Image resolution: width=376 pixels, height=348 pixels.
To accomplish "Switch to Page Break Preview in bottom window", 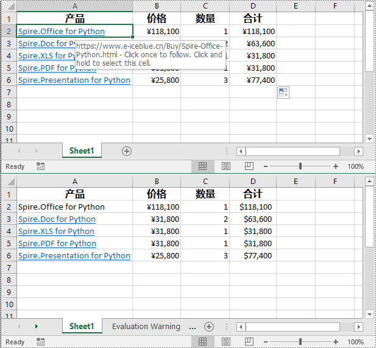I will point(249,342).
